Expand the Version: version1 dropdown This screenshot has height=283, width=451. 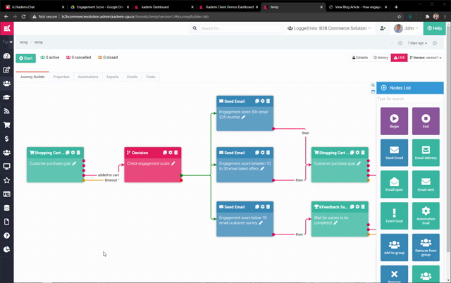(x=427, y=58)
